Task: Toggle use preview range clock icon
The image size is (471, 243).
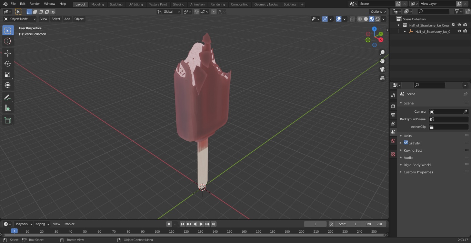Action: coord(331,224)
